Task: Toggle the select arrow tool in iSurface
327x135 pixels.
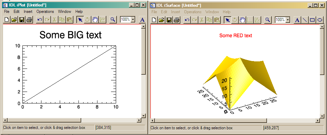Action: pyautogui.click(x=227, y=20)
